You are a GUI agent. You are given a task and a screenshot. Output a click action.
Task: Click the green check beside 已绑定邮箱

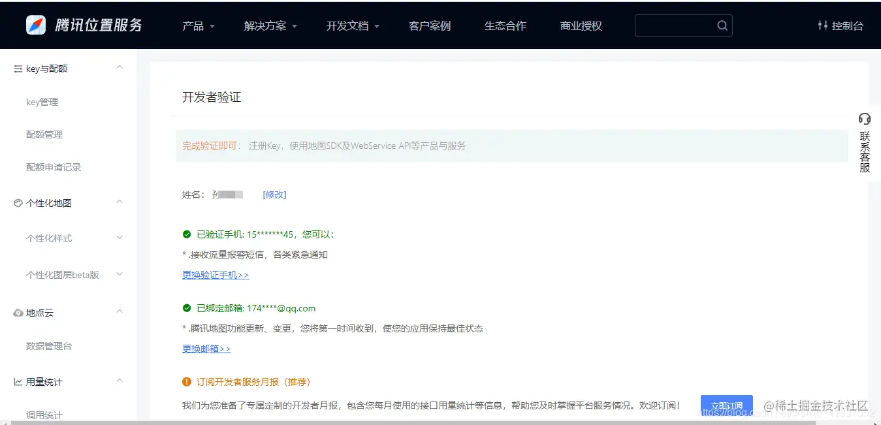click(x=187, y=308)
